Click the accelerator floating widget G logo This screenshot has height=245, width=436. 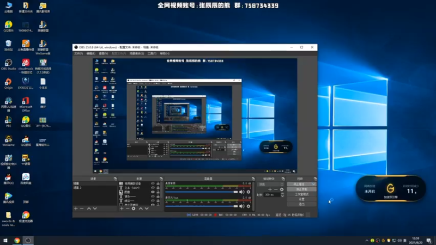pyautogui.click(x=390, y=188)
